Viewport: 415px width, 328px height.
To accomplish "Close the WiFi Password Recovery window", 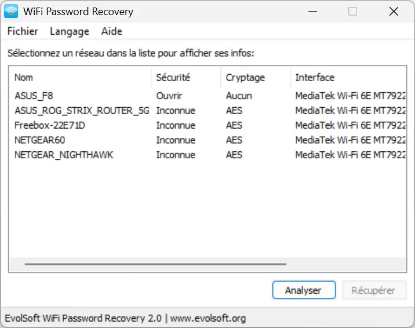I will click(394, 12).
